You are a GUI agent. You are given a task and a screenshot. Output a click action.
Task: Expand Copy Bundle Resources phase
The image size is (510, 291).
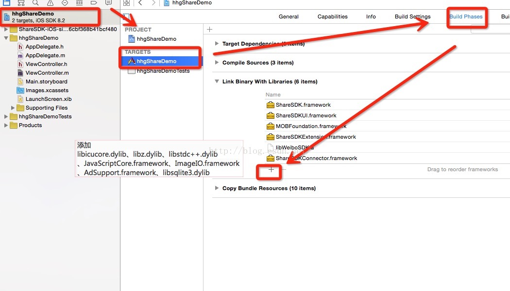tap(217, 188)
